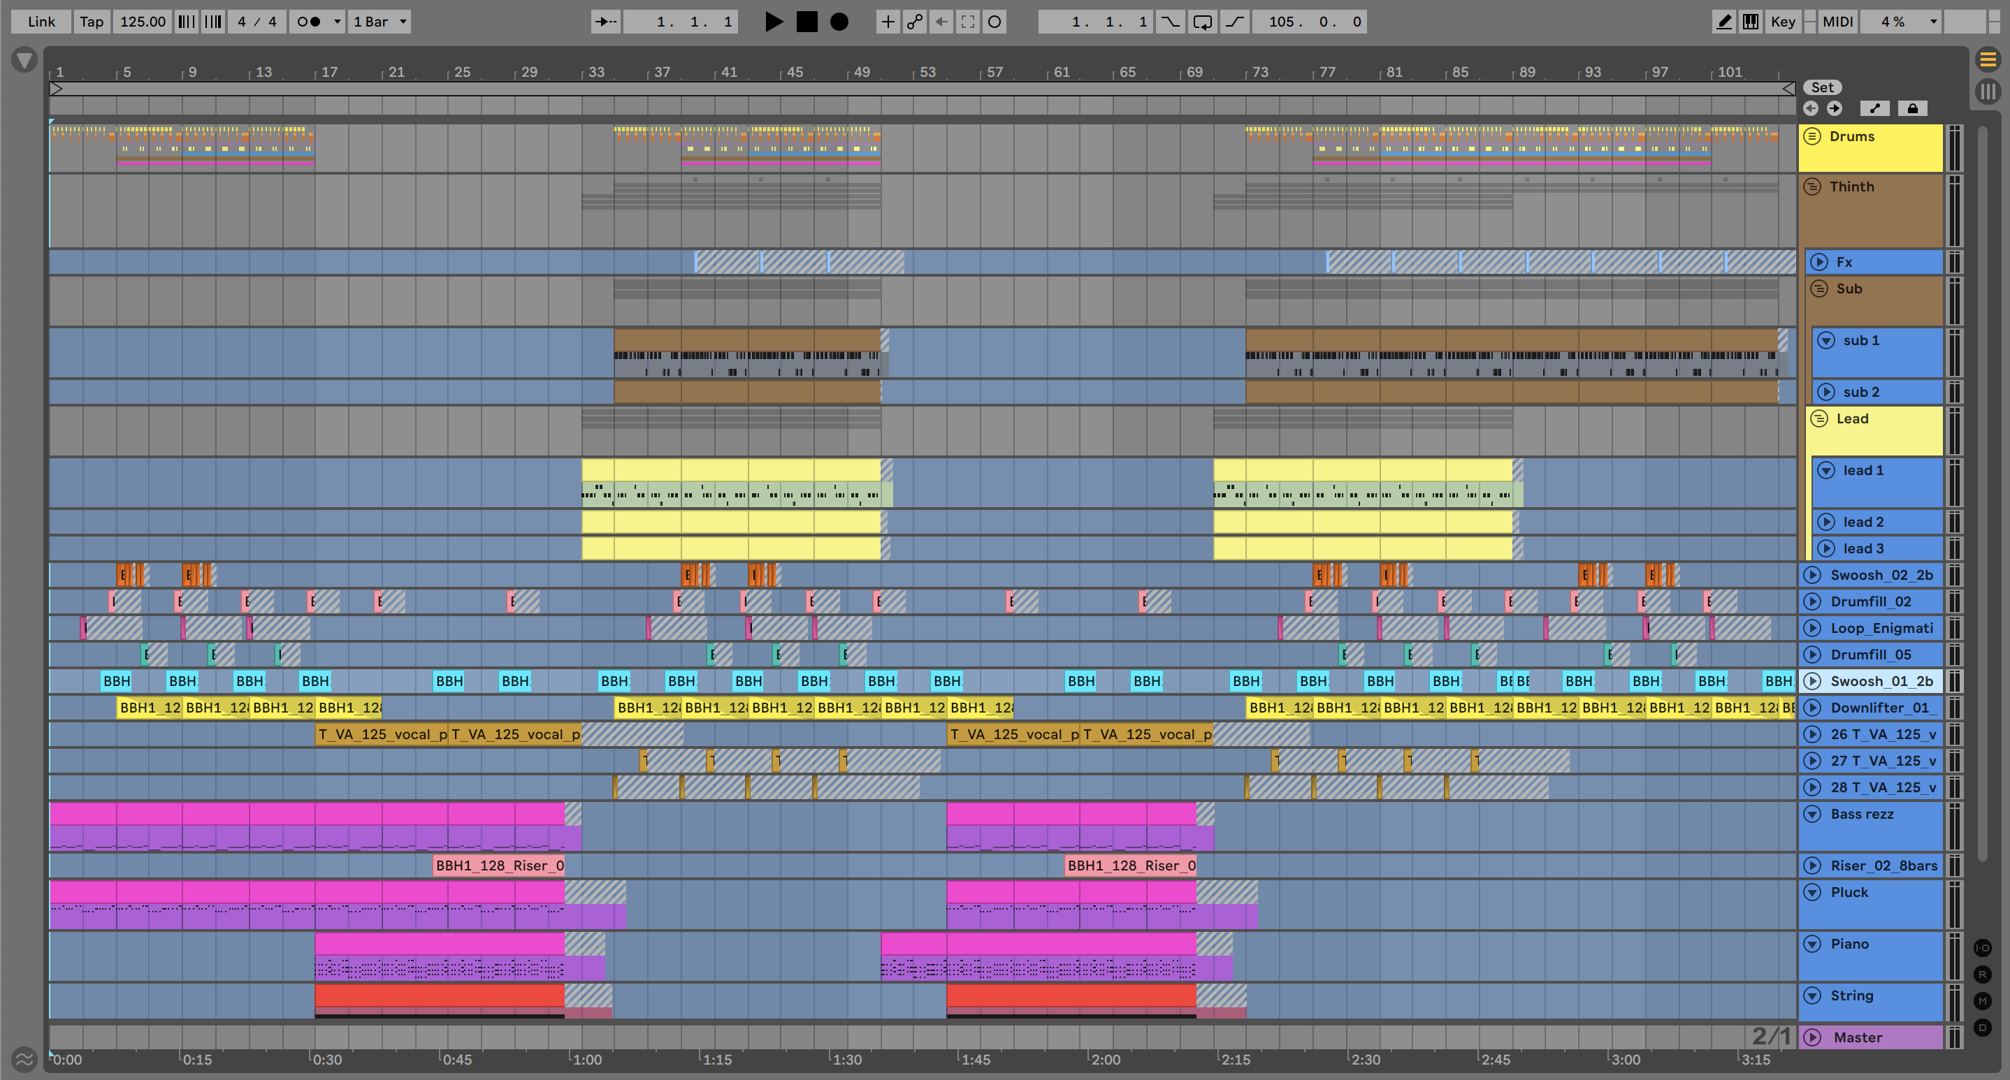Click the tempo field showing 125.00
Viewport: 2010px width, 1080px height.
(143, 22)
